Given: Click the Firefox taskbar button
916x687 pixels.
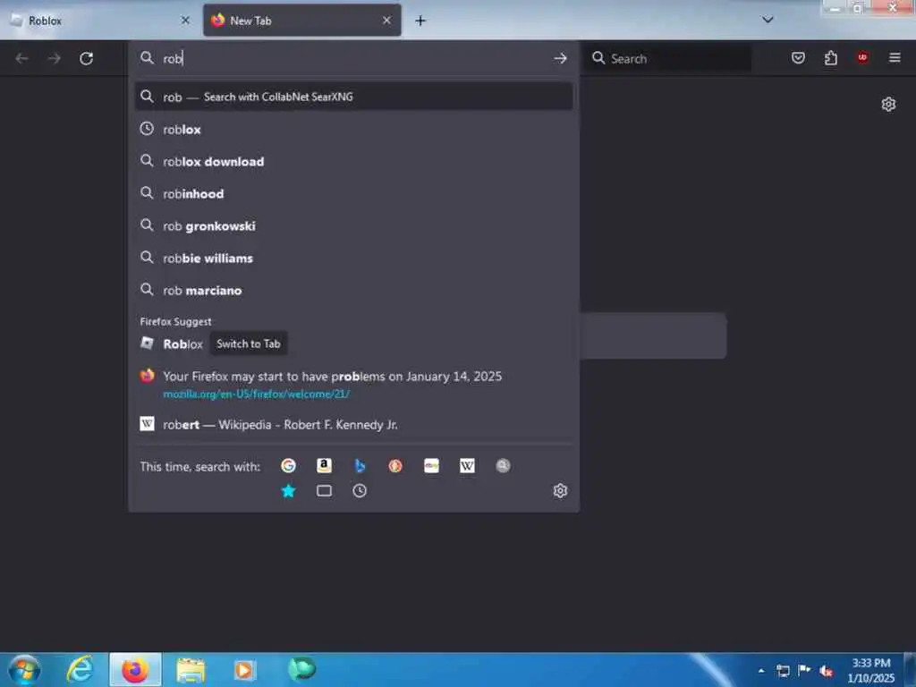Looking at the screenshot, I should coord(135,669).
